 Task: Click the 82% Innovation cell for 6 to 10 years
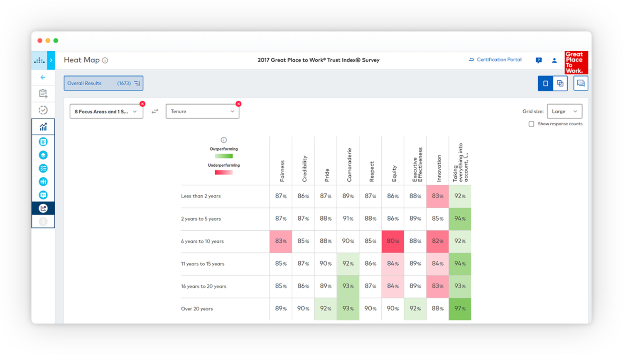click(437, 242)
